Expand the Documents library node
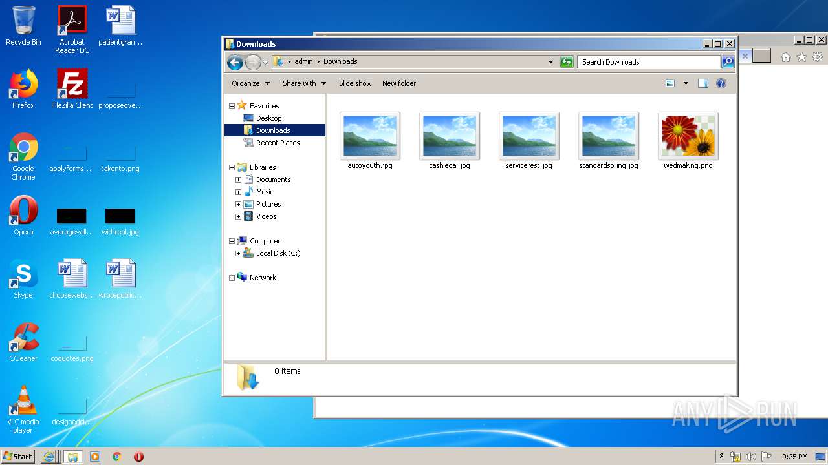828x465 pixels. (x=238, y=180)
